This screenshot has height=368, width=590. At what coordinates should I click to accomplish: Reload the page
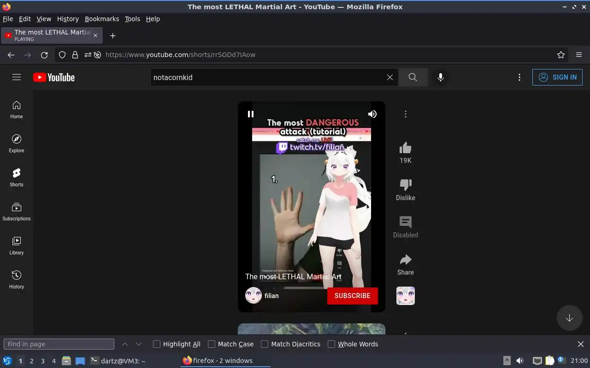[x=44, y=55]
